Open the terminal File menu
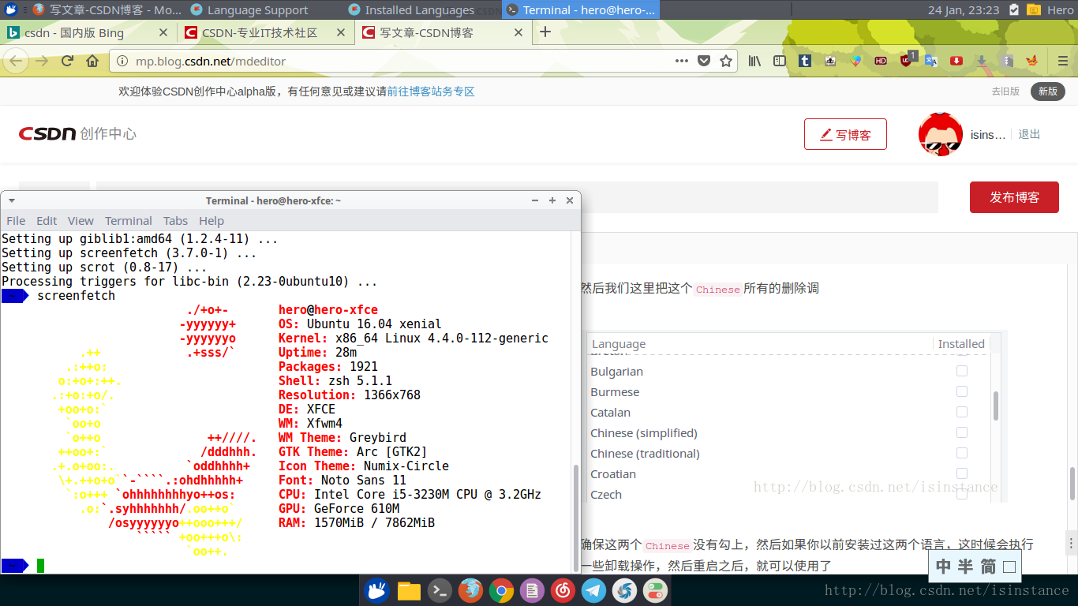 16,221
